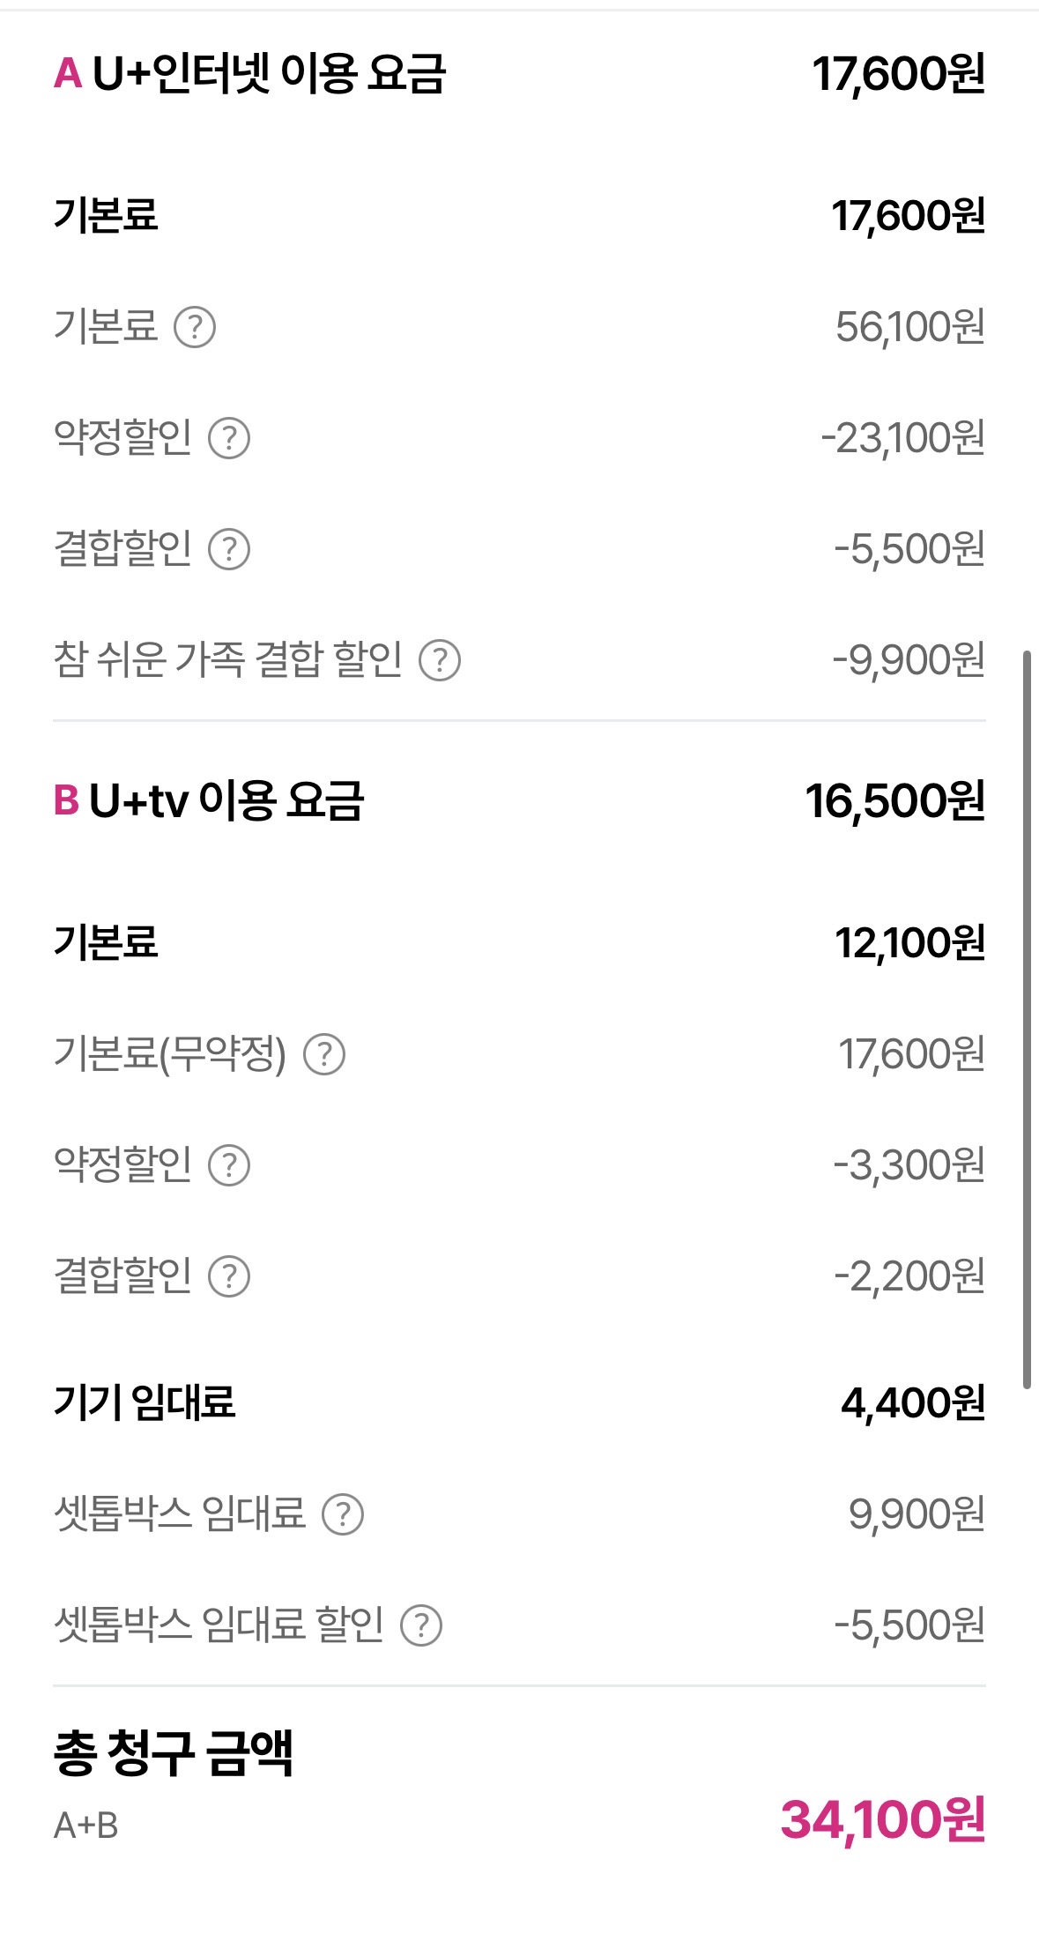Tap question mark icon beside 기본료(무약정)

324,1054
